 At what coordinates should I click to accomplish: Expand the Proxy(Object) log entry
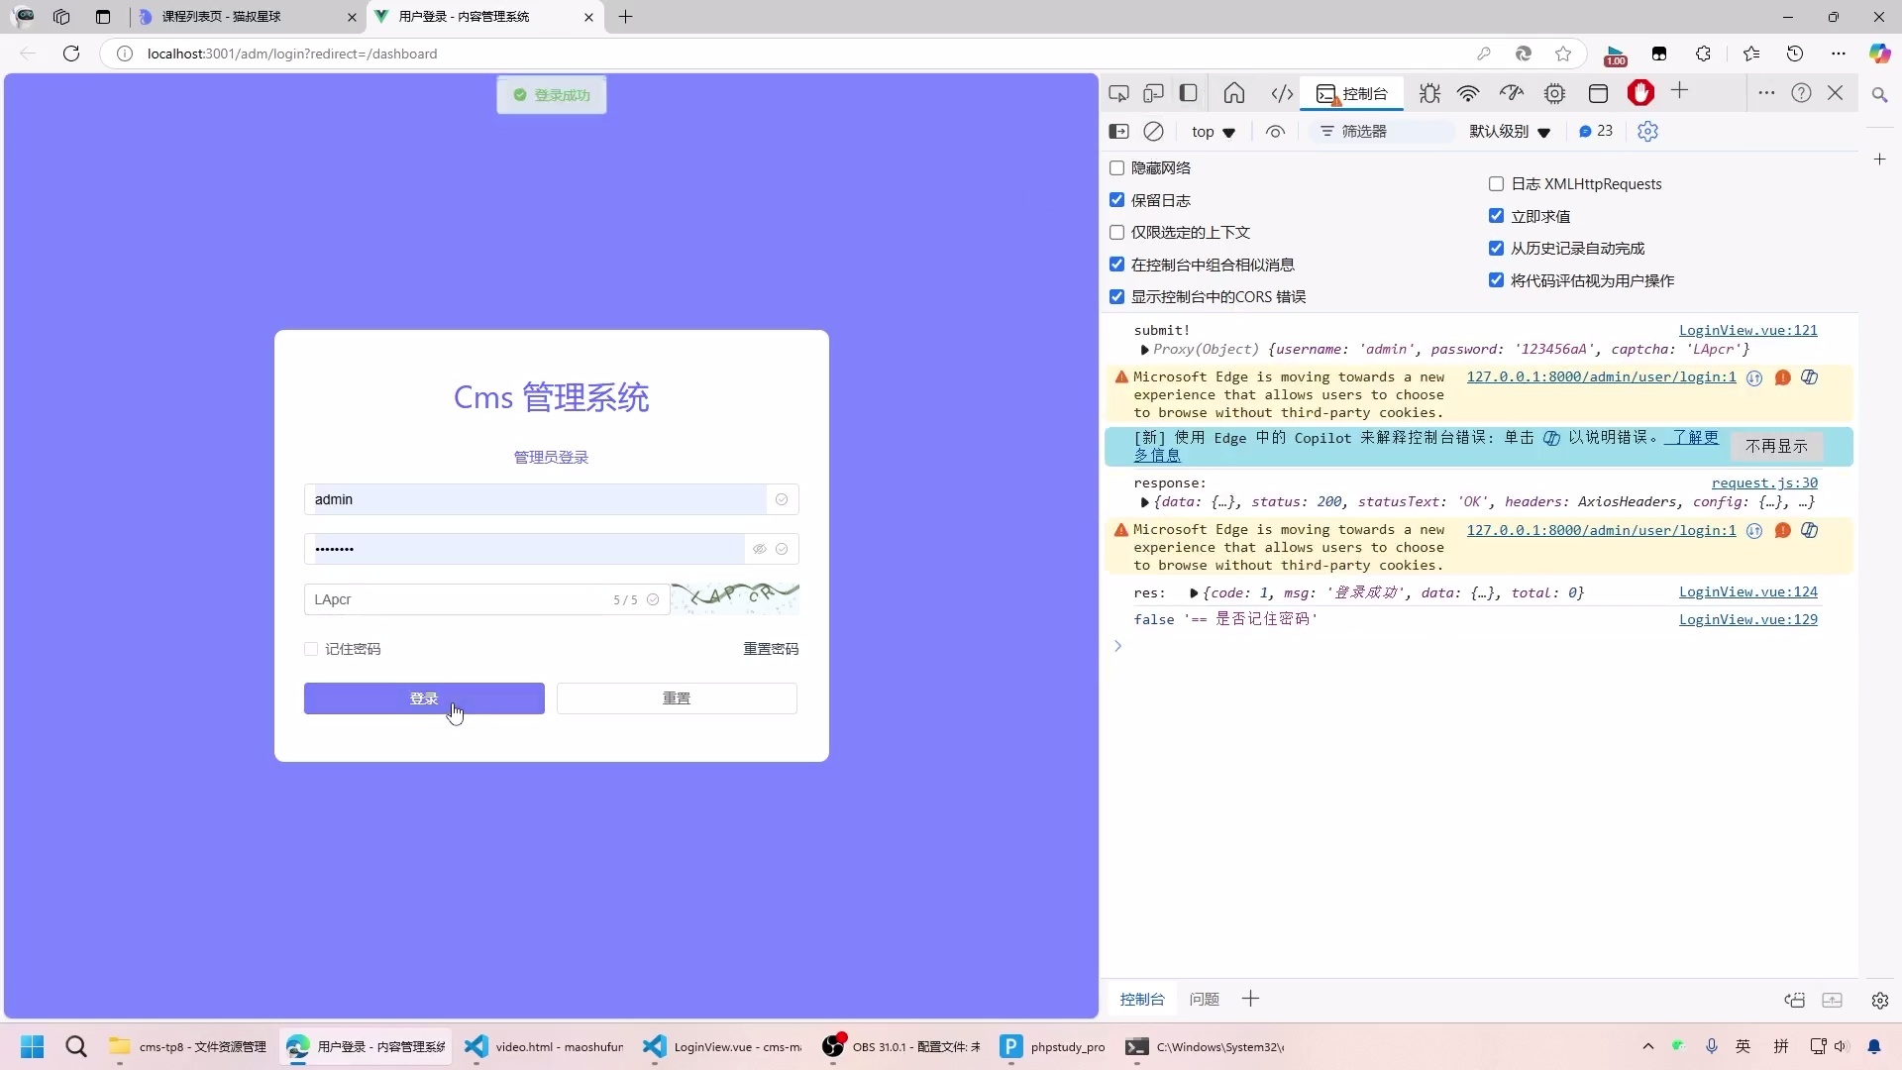click(x=1144, y=350)
